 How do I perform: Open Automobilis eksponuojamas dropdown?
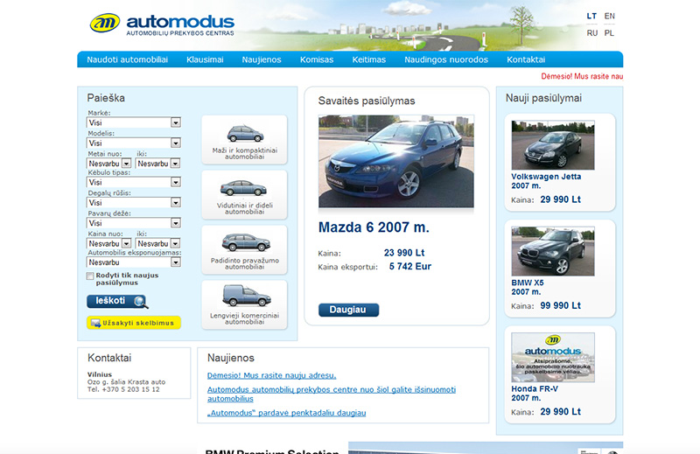tap(134, 262)
